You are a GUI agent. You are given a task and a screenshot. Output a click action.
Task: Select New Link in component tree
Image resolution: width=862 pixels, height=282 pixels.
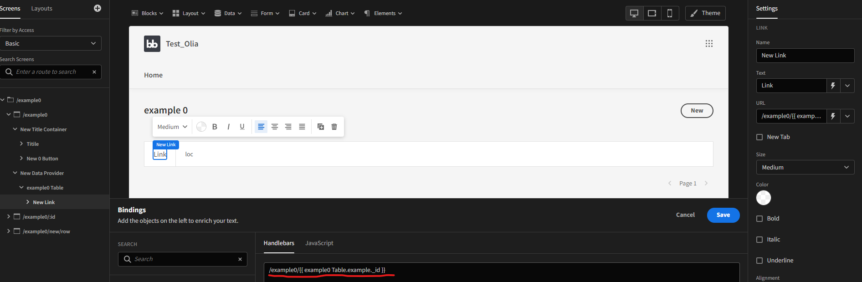[44, 202]
